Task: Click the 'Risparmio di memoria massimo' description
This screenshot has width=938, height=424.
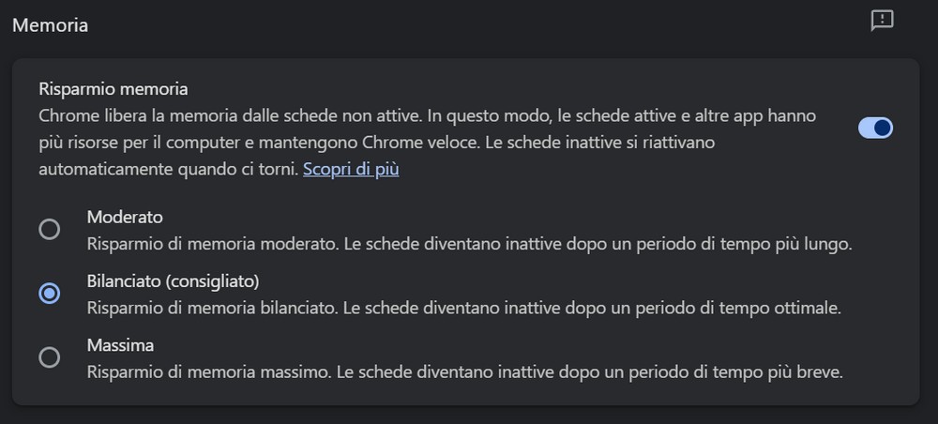Action: [208, 371]
